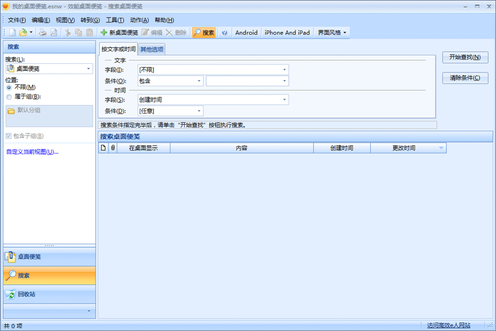The height and width of the screenshot is (331, 496).
Task: Click the help question mark icon
Action: 224,32
